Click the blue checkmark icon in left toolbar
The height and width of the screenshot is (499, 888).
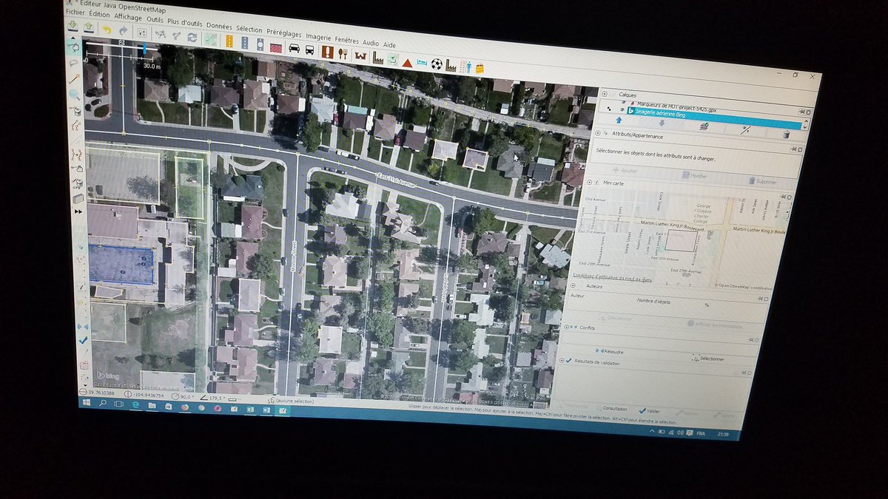[83, 339]
